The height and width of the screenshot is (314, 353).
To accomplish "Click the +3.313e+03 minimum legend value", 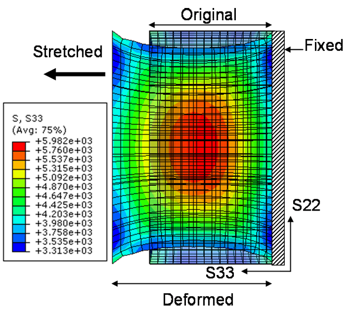I will coord(64,251).
